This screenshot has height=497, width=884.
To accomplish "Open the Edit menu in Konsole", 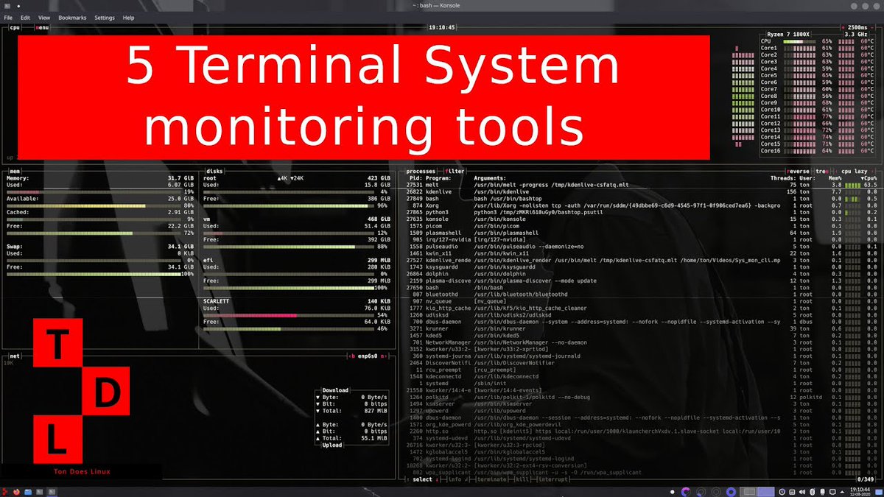I will click(26, 17).
